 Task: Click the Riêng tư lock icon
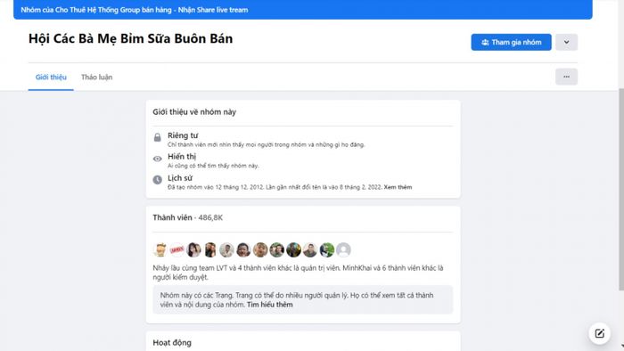coord(157,137)
